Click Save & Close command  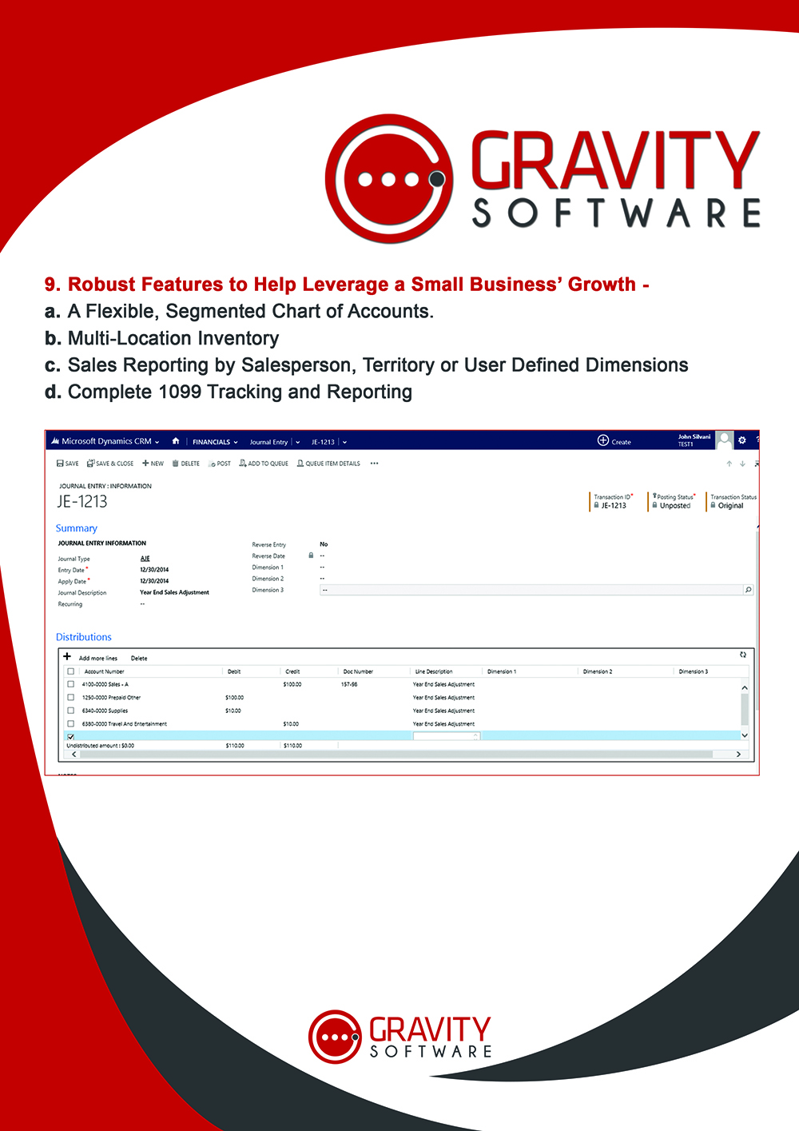click(110, 464)
